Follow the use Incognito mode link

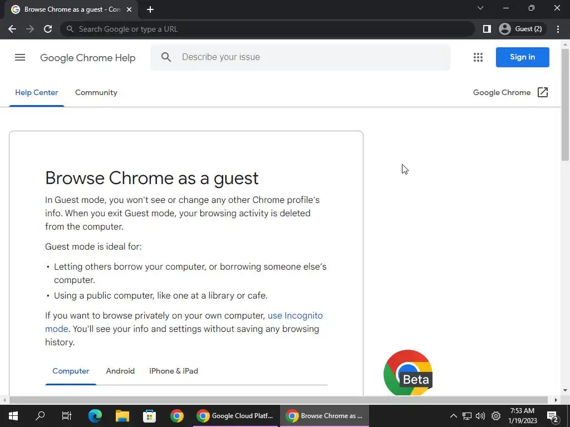click(295, 316)
